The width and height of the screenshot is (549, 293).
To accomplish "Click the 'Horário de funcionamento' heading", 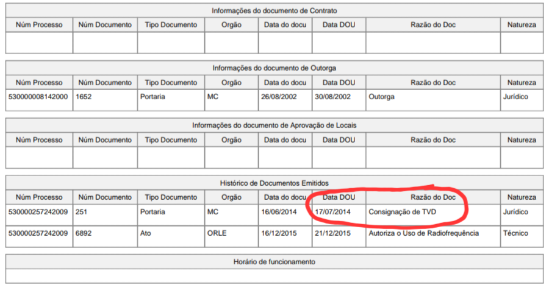I will pyautogui.click(x=274, y=262).
